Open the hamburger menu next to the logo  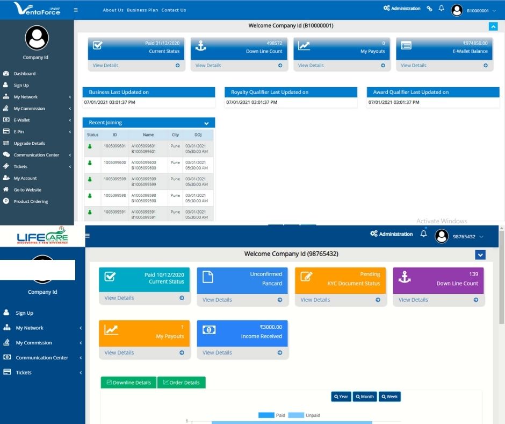[76, 9]
